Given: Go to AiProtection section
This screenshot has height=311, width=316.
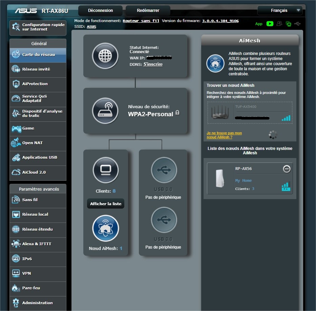Looking at the screenshot, I should coord(38,84).
